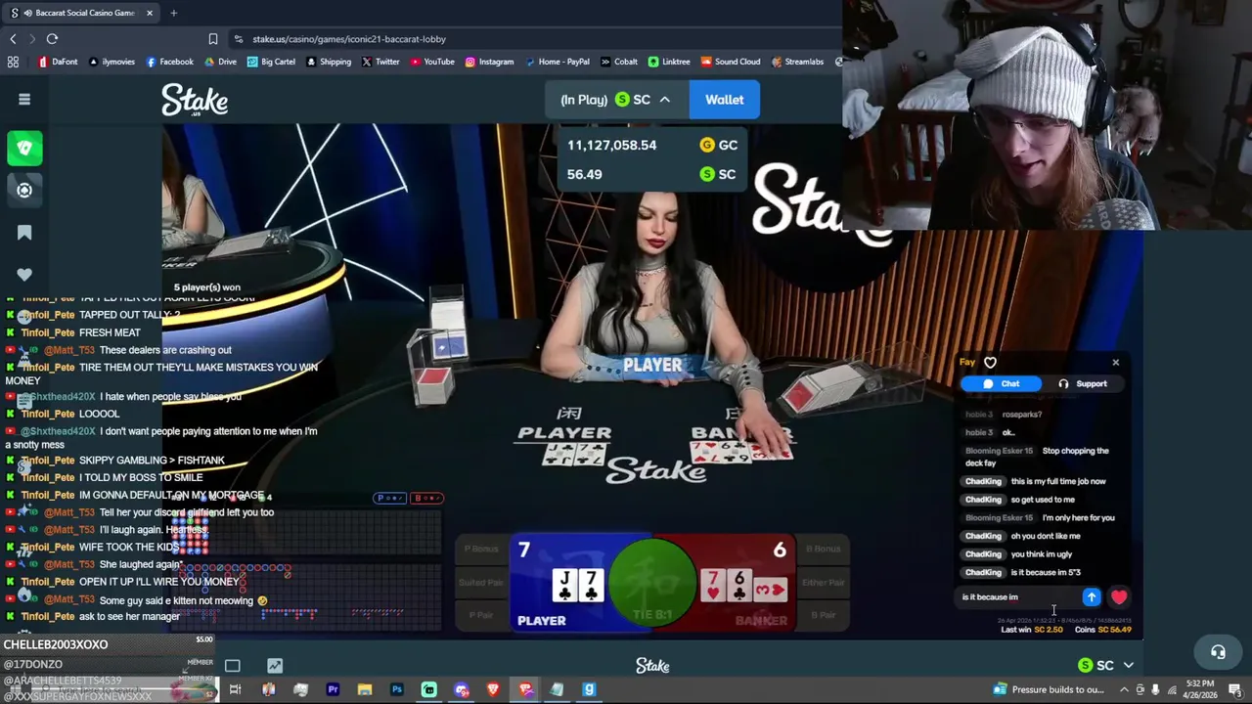Open the Big Cartel bookmark
The width and height of the screenshot is (1252, 704).
coord(271,62)
